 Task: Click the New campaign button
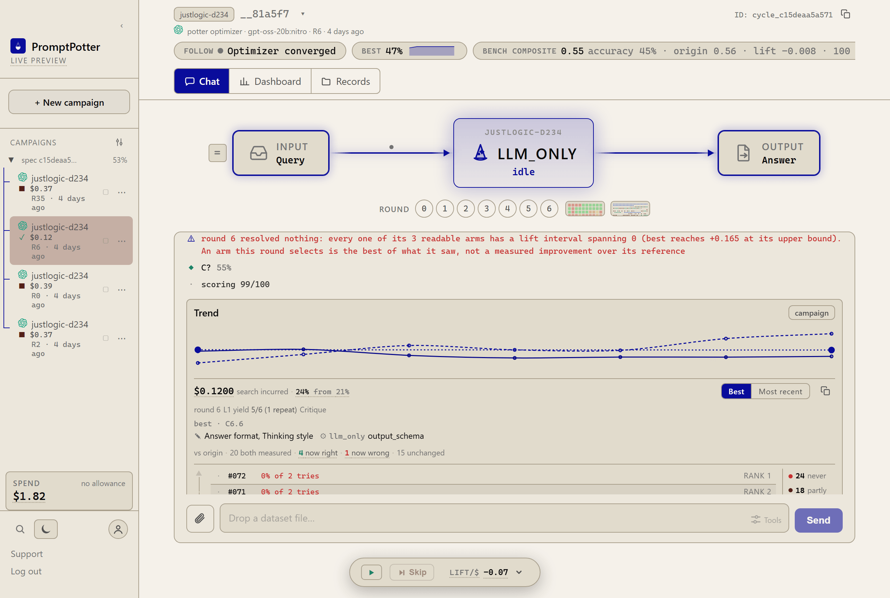coord(69,102)
